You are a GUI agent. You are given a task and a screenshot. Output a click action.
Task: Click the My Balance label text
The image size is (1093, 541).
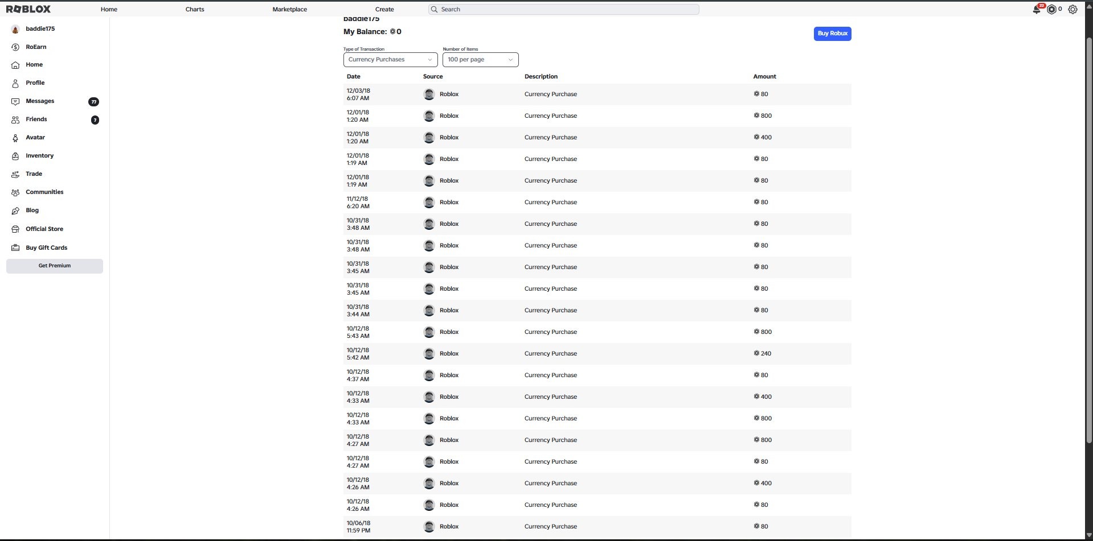tap(365, 32)
